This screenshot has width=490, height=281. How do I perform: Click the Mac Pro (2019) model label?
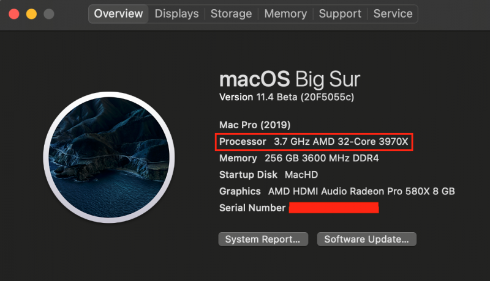click(x=255, y=125)
